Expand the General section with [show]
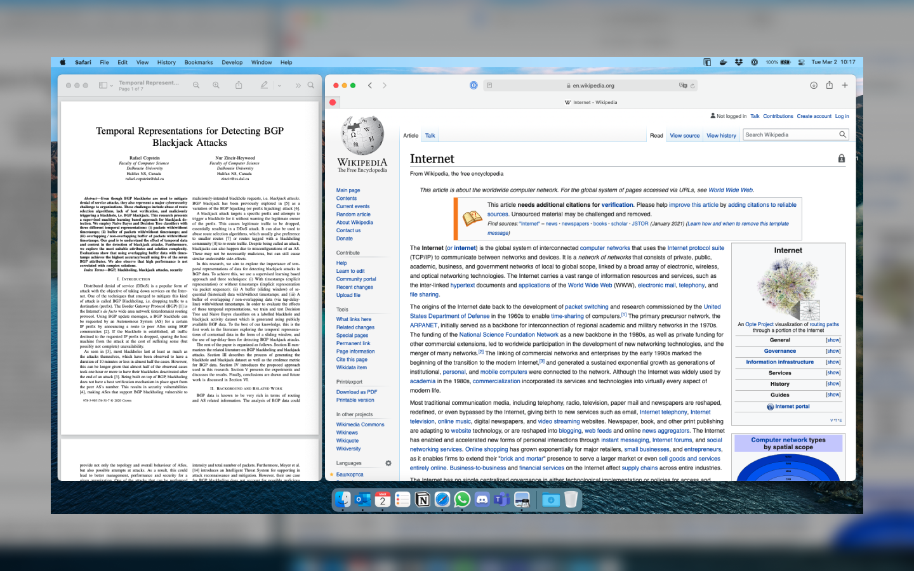This screenshot has width=914, height=571. tap(833, 340)
